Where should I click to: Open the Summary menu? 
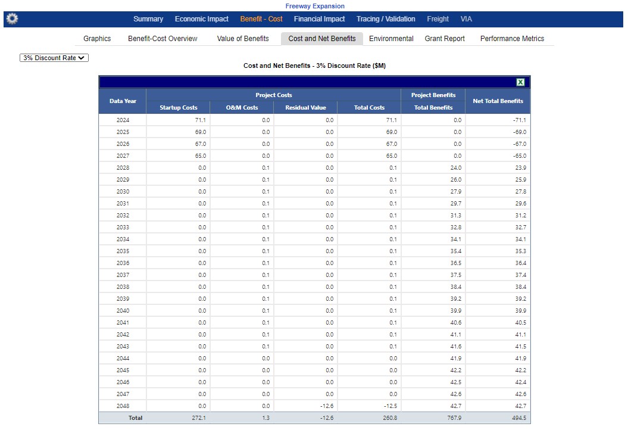[x=148, y=19]
